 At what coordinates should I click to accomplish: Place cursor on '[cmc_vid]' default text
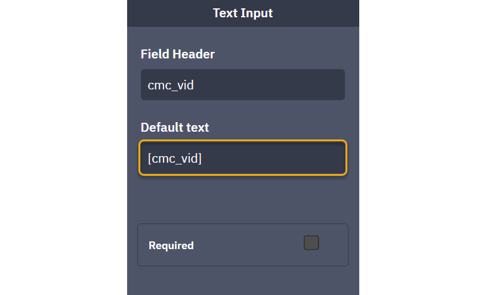[x=174, y=159]
